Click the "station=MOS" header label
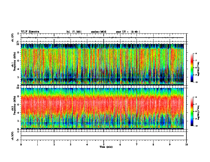This screenshot has height=162, width=210. 99,32
